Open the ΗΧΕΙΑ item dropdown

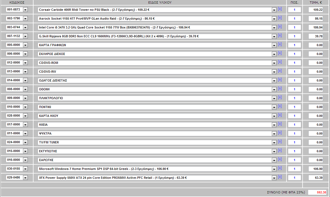(274, 125)
